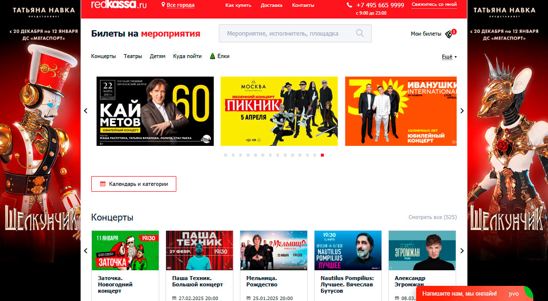Open the ticket icon with red badge
This screenshot has height=301, width=548.
click(450, 34)
